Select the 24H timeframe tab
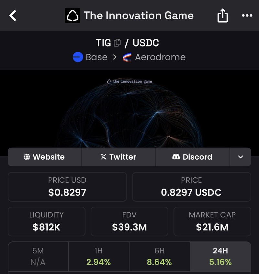Screen dimensions: 259x274 point(220,257)
